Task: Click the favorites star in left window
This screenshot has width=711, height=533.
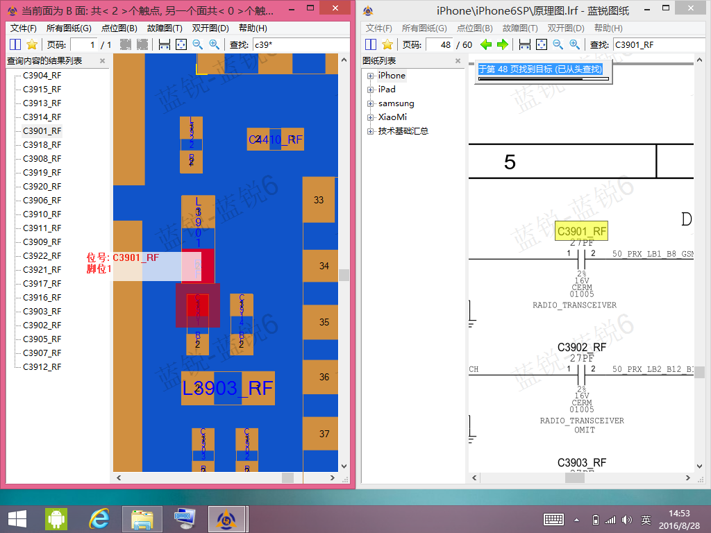Action: pyautogui.click(x=32, y=44)
